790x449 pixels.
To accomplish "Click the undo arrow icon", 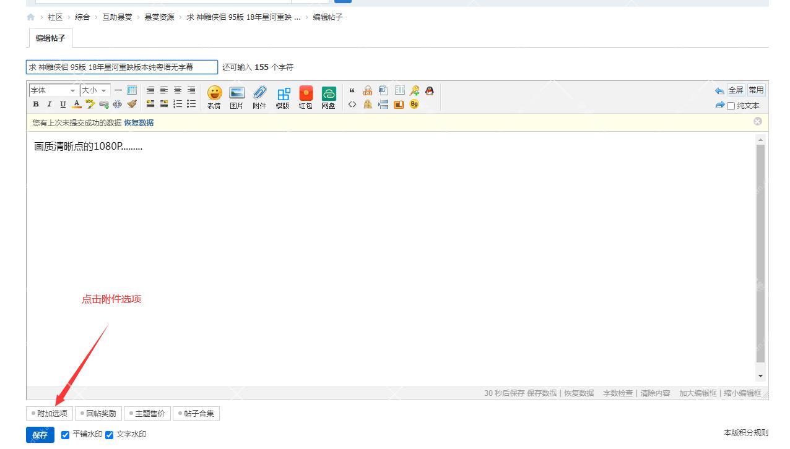I will click(719, 91).
